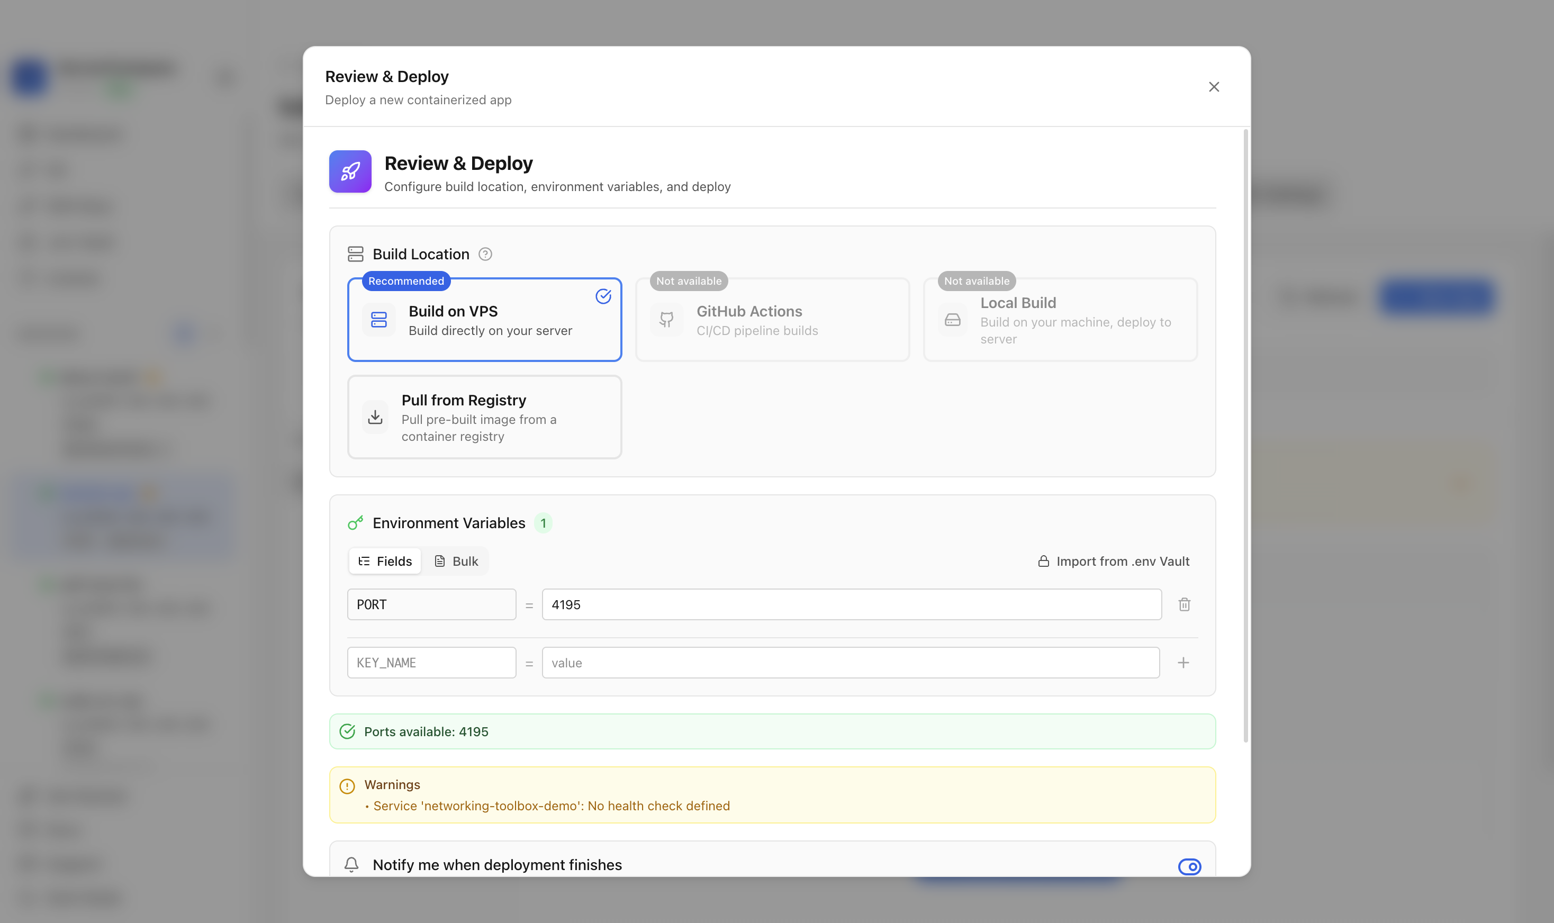Image resolution: width=1554 pixels, height=923 pixels.
Task: Switch to the Bulk tab
Action: [x=456, y=561]
